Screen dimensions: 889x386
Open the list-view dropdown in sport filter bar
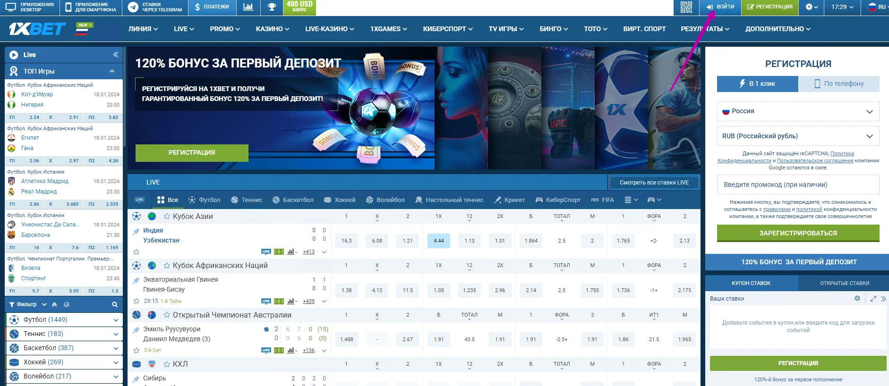[x=631, y=200]
